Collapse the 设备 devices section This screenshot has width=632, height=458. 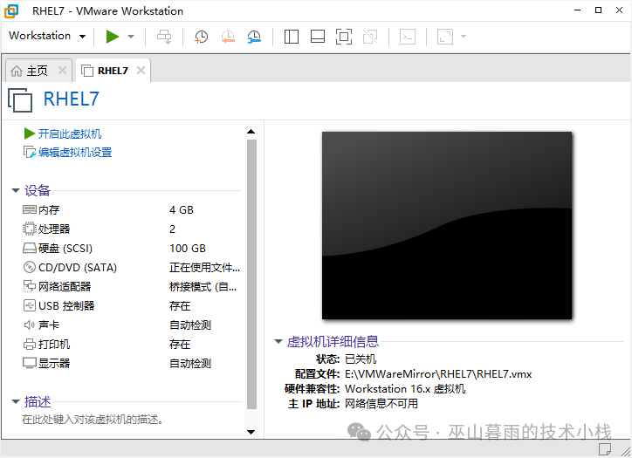(16, 191)
